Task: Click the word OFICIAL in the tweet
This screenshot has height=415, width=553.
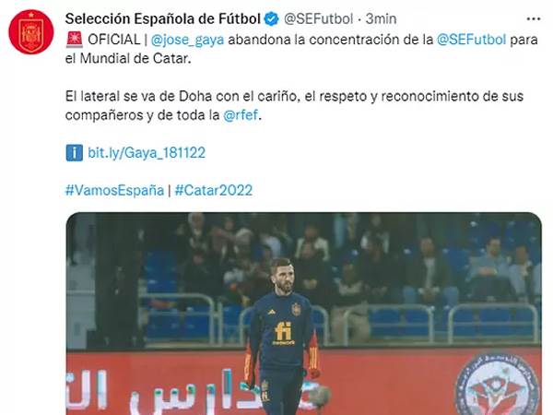Action: [114, 40]
